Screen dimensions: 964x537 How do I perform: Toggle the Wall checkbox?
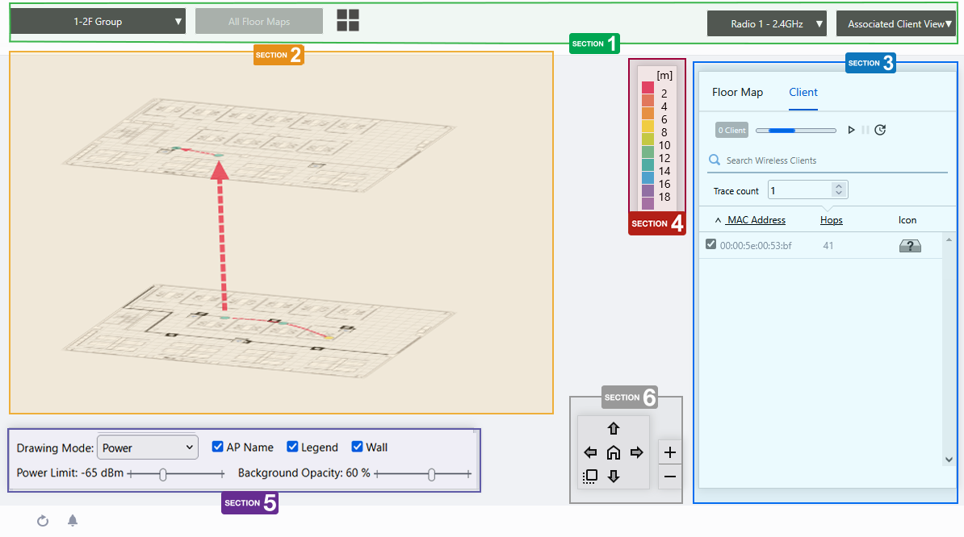(357, 447)
